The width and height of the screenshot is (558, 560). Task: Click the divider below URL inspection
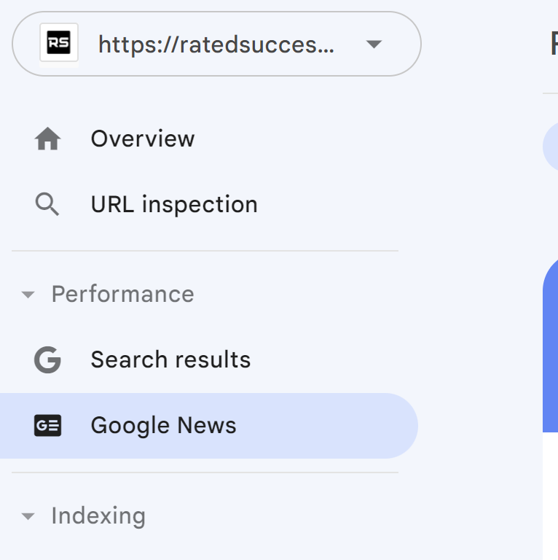click(205, 251)
